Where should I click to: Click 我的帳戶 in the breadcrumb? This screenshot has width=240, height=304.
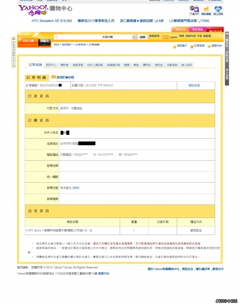pyautogui.click(x=67, y=45)
